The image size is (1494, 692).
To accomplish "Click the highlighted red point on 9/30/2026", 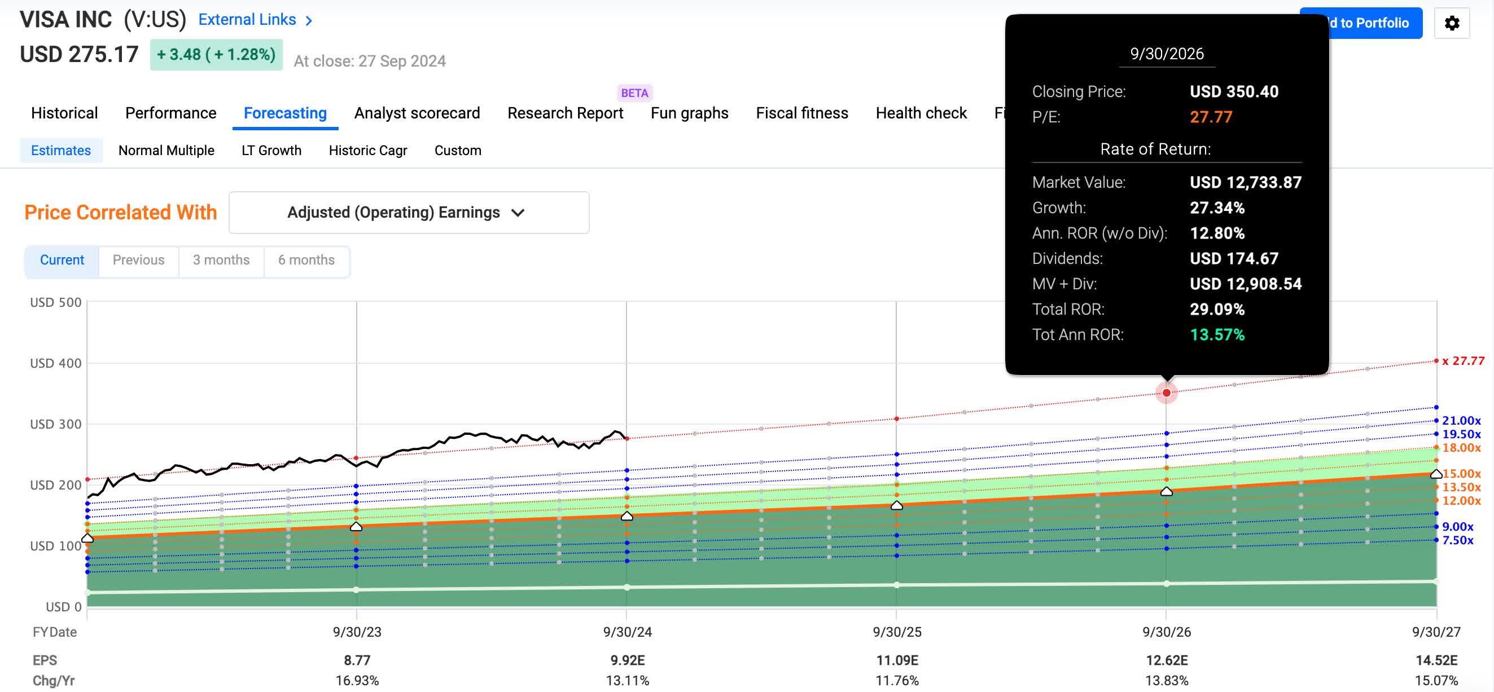I will click(1166, 393).
